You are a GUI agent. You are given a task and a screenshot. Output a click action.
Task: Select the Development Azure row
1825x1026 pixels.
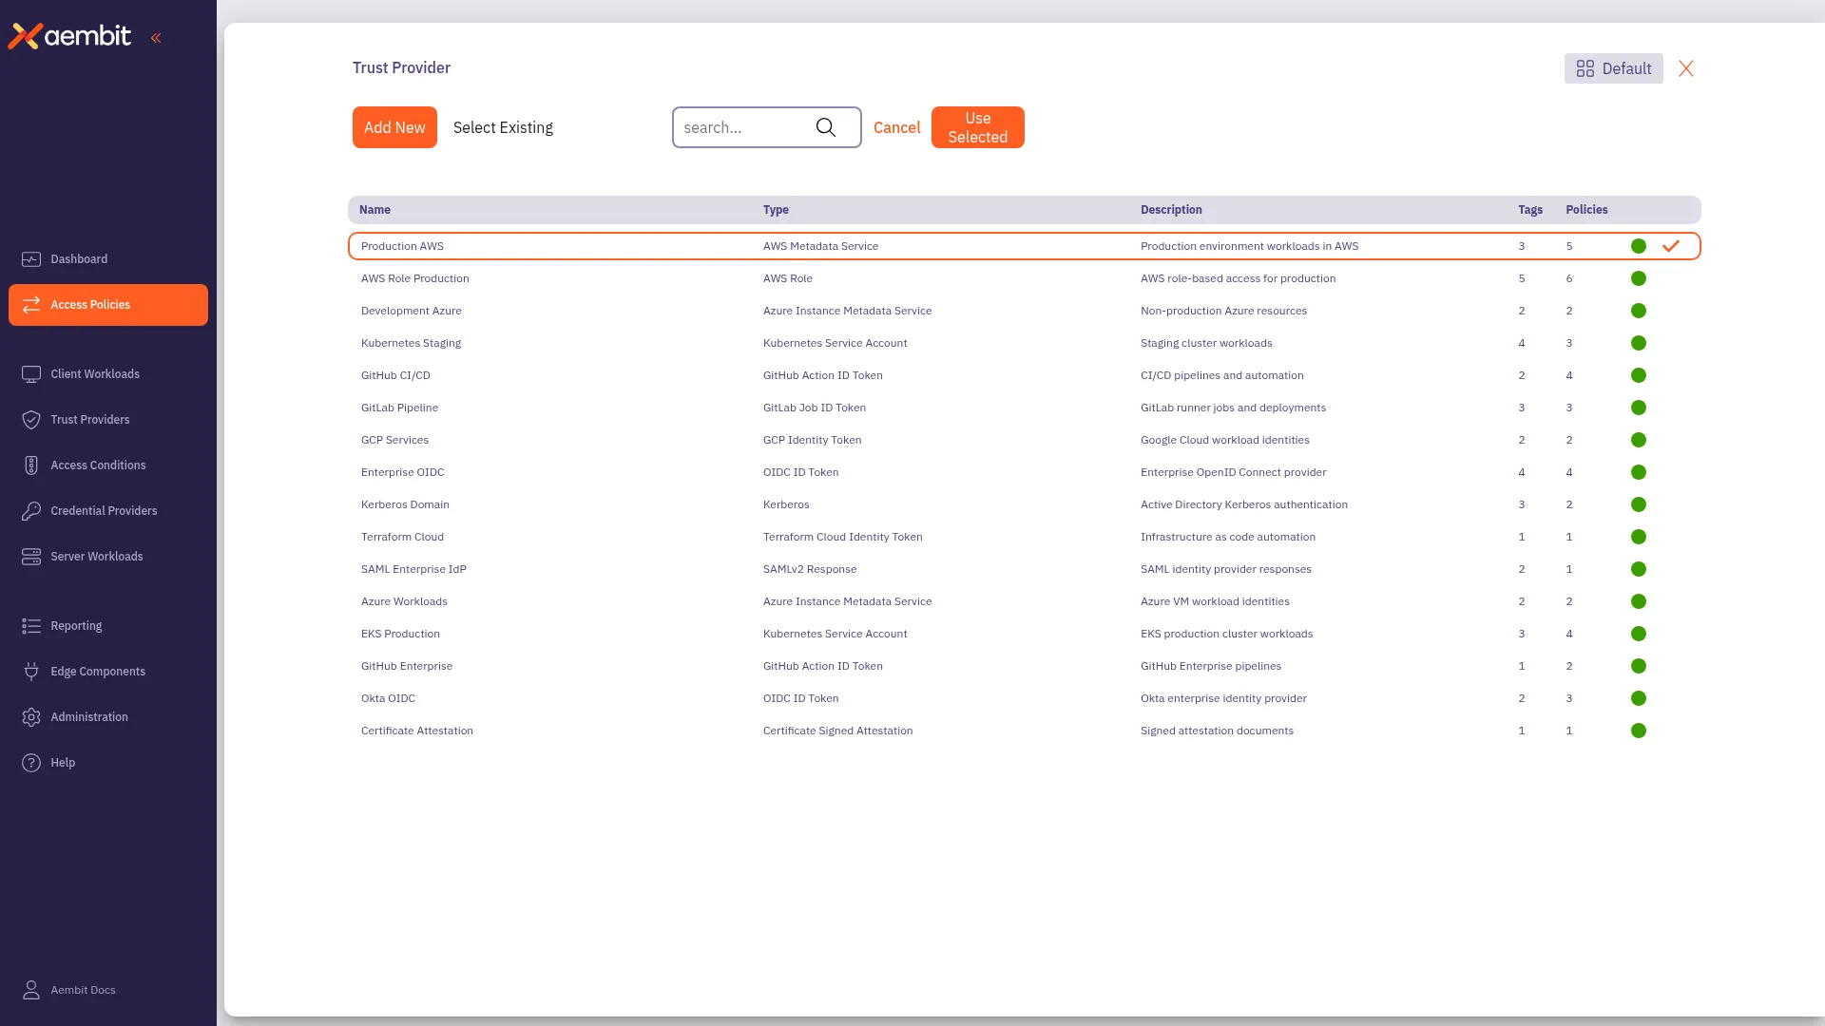pyautogui.click(x=1024, y=311)
